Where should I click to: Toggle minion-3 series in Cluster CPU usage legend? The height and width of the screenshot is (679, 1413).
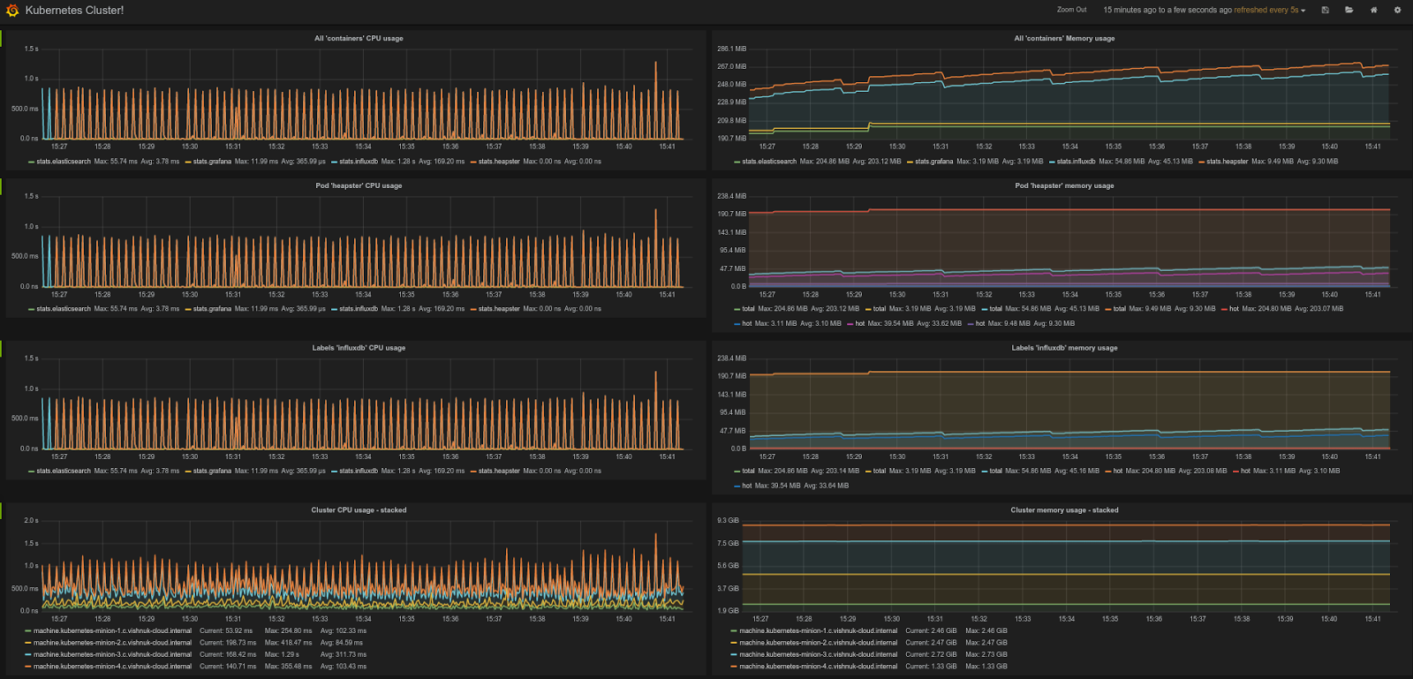click(112, 654)
